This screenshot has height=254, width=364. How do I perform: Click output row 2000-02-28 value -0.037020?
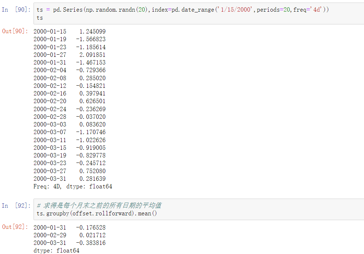tap(70, 117)
